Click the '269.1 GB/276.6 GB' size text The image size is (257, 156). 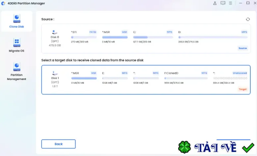pos(188,42)
